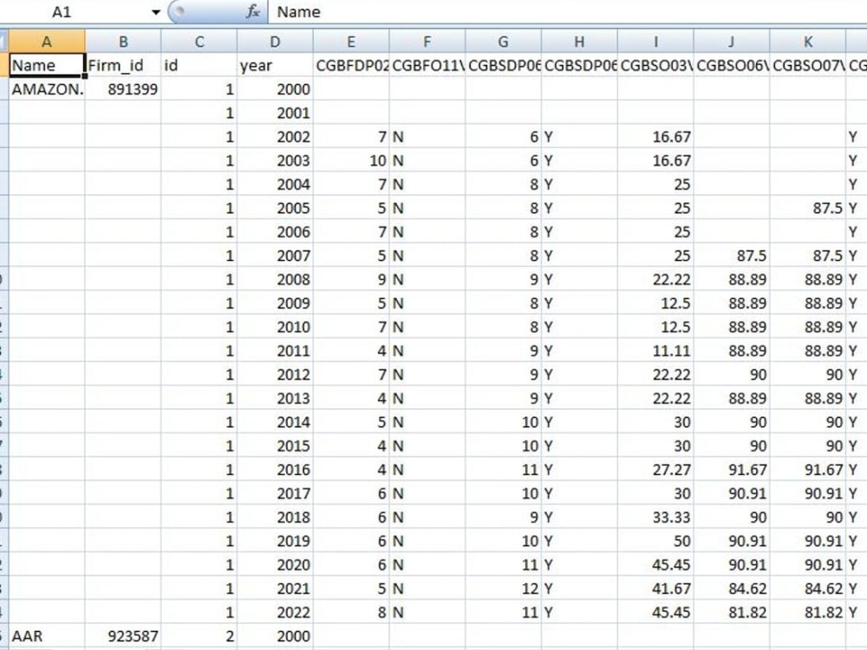The image size is (867, 650).
Task: Select value 10 in the 2003 row, column E
Action: (351, 160)
